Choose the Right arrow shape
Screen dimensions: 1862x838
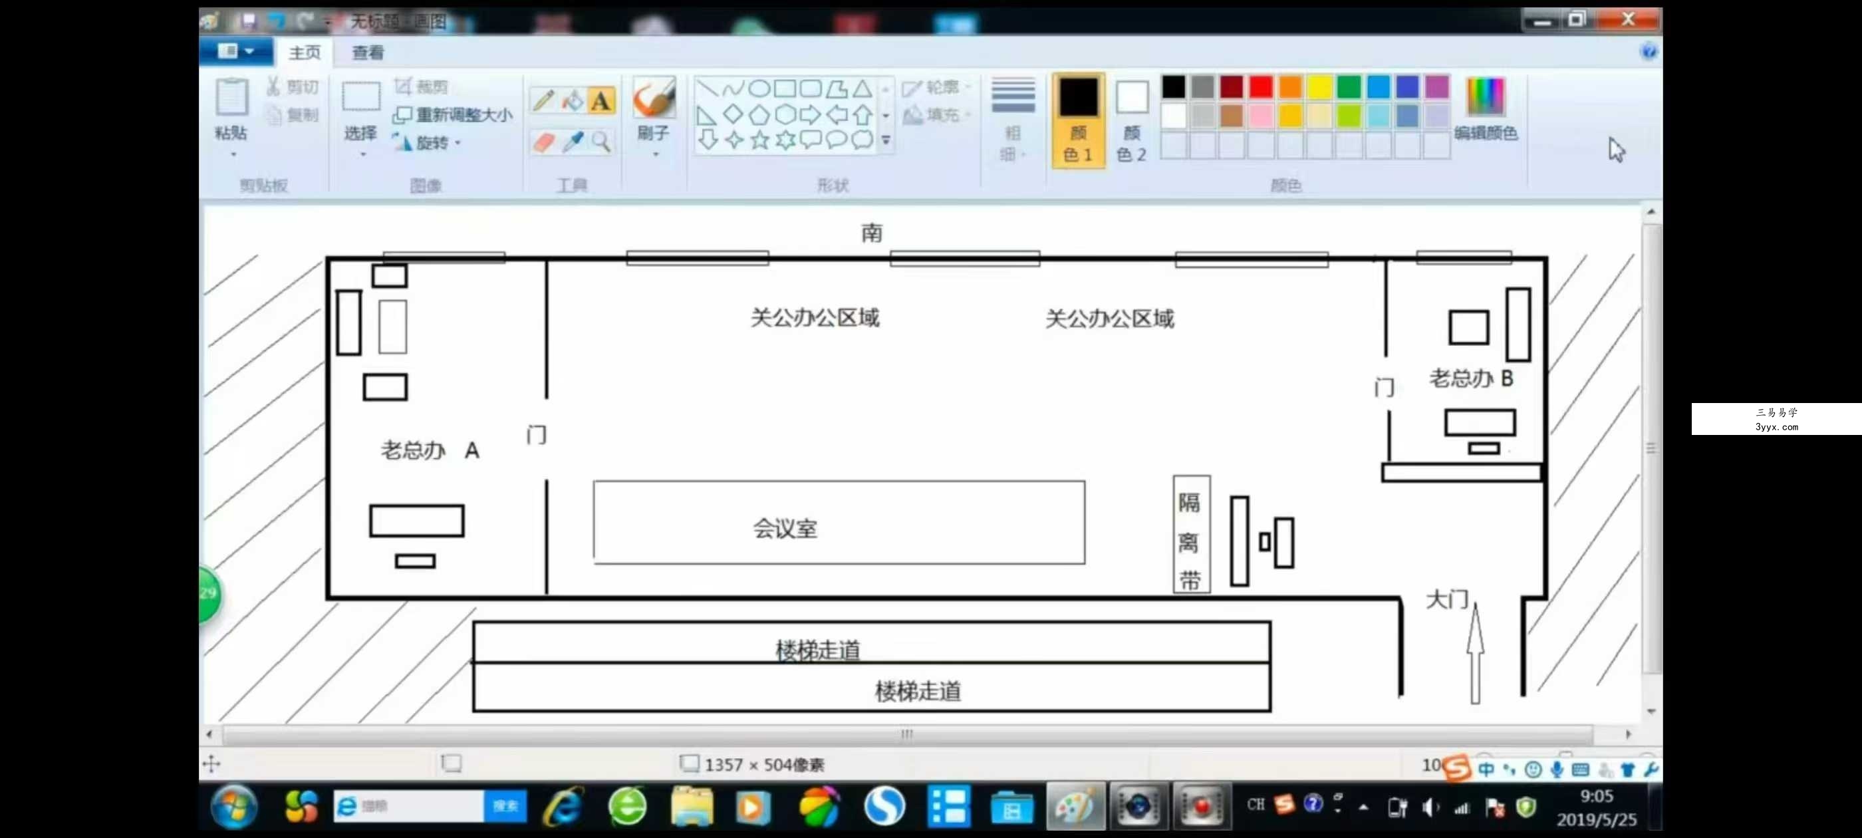[x=810, y=114]
